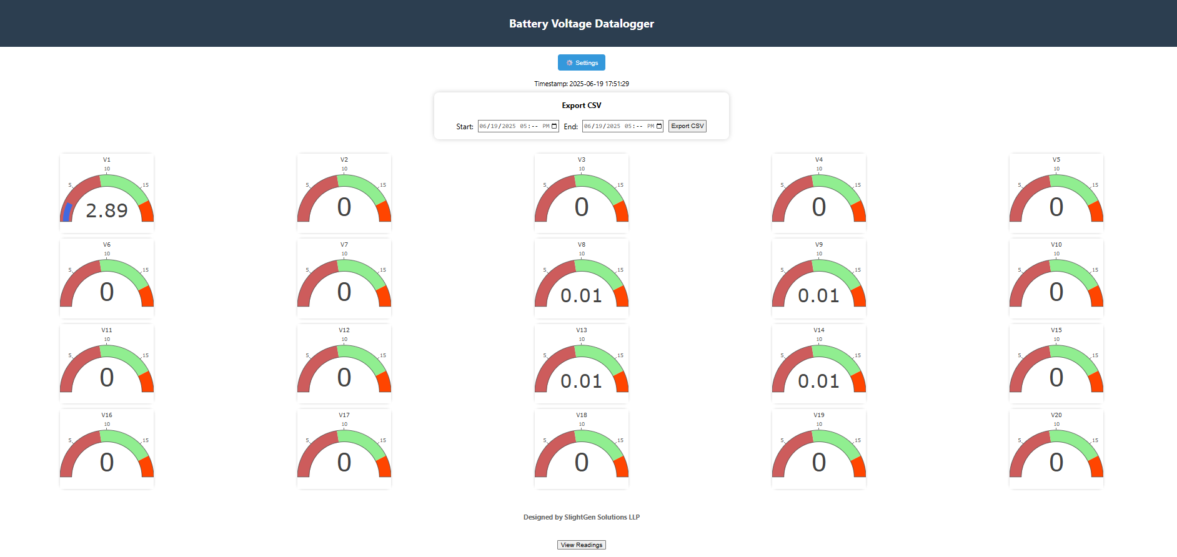Click the Timestamp 2025-06-19 17:51:29 text
Image resolution: width=1177 pixels, height=557 pixels.
pyautogui.click(x=582, y=84)
